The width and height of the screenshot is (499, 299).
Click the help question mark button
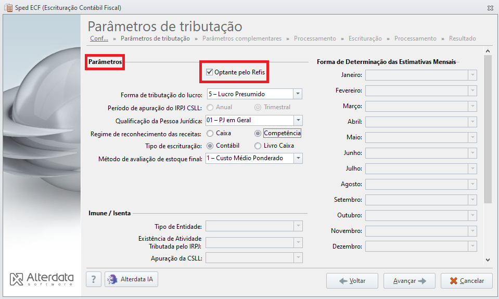[x=94, y=279]
